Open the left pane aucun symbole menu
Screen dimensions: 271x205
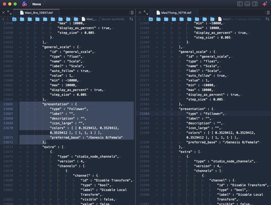[x=113, y=19]
